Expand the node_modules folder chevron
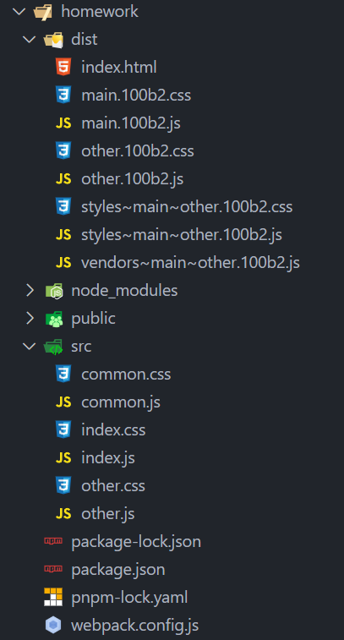The image size is (344, 640). (x=30, y=291)
